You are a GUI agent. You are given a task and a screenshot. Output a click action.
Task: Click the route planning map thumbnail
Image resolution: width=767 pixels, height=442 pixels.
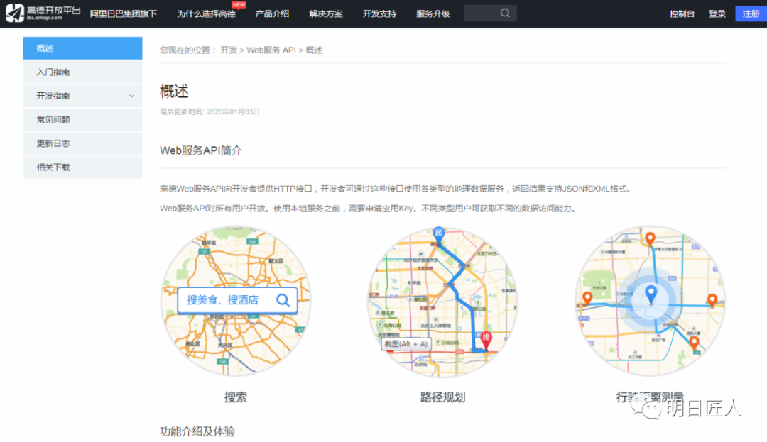tap(442, 301)
